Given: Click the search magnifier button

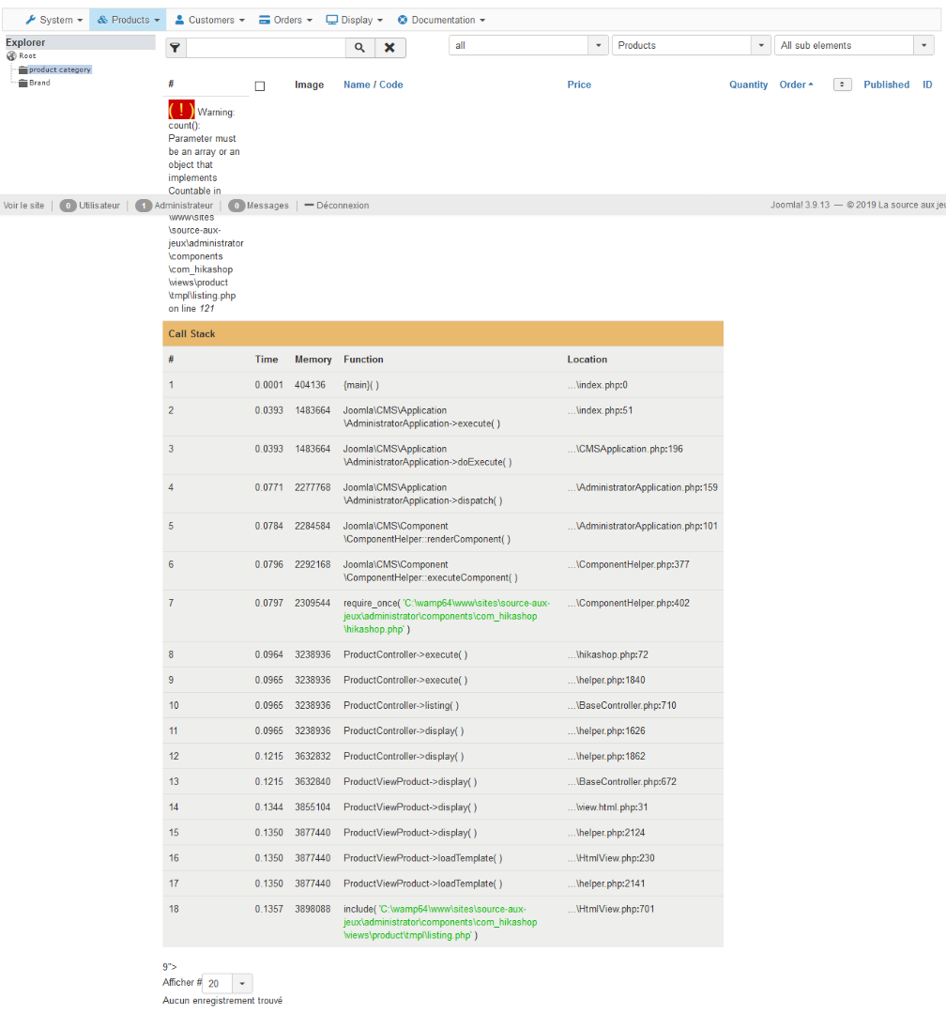Looking at the screenshot, I should click(360, 48).
